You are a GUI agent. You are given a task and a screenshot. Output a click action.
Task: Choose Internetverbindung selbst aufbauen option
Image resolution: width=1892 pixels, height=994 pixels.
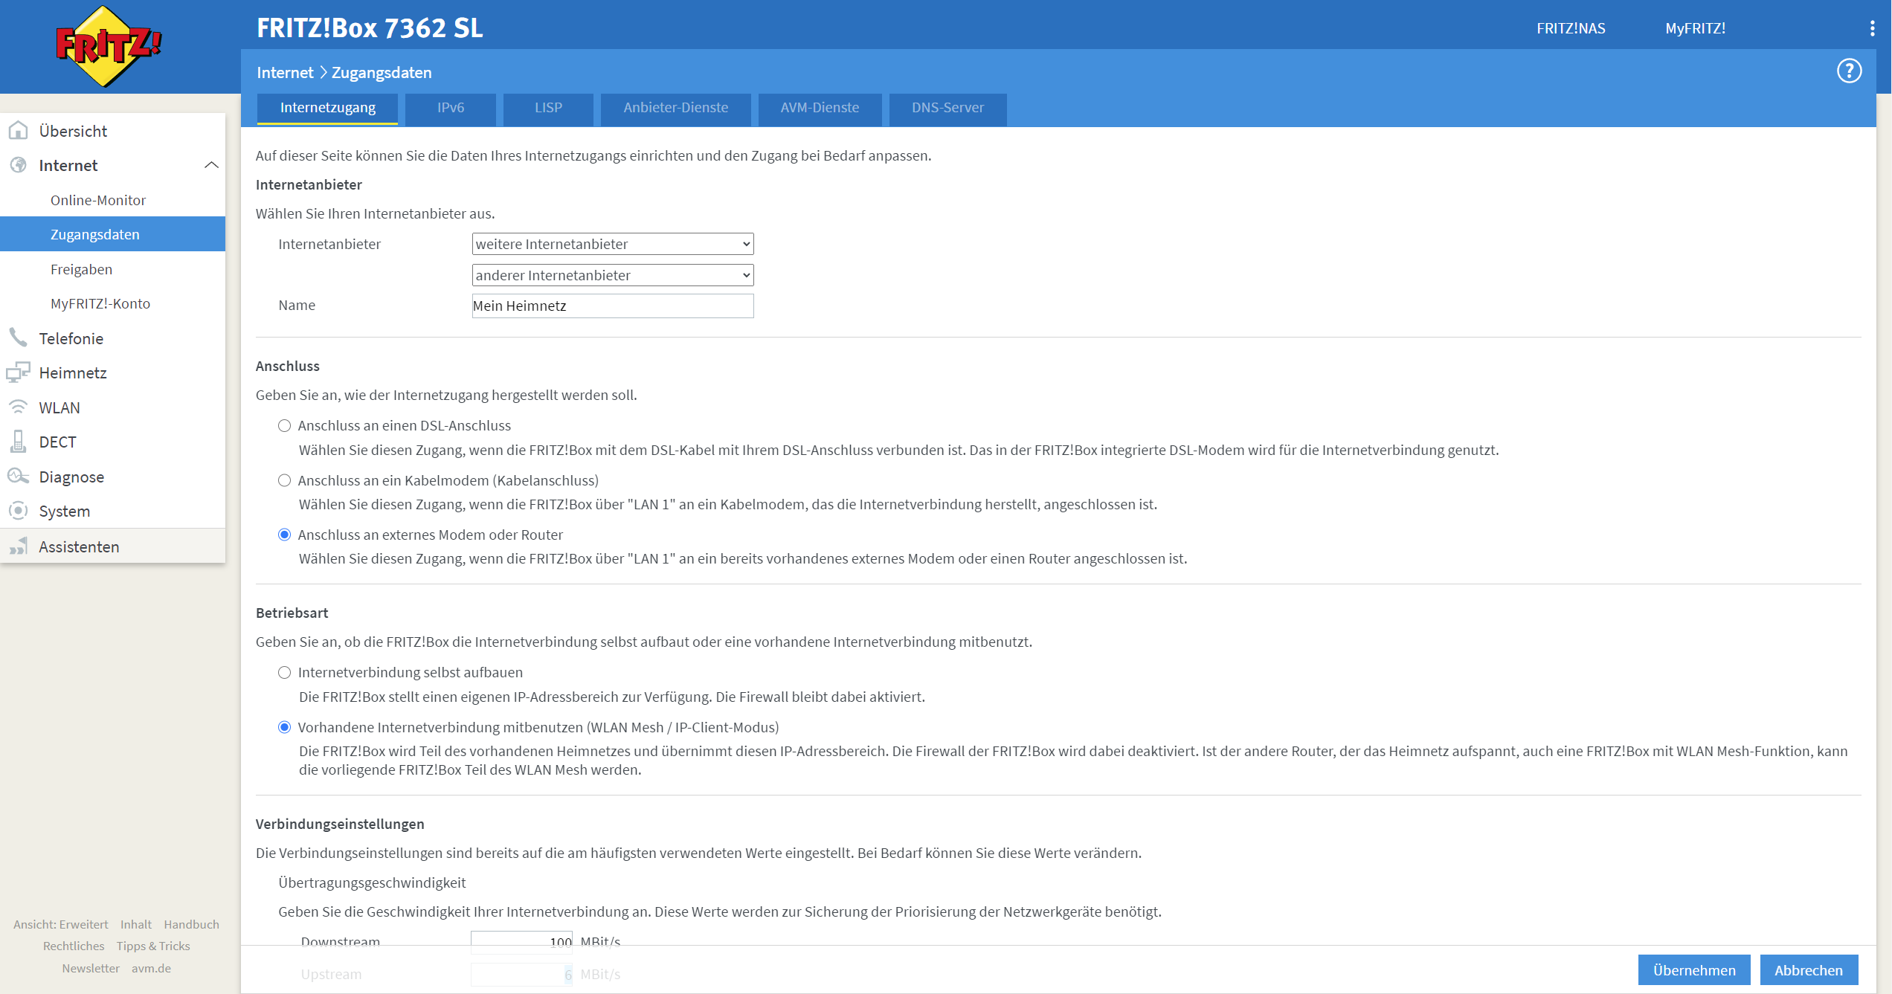[284, 673]
